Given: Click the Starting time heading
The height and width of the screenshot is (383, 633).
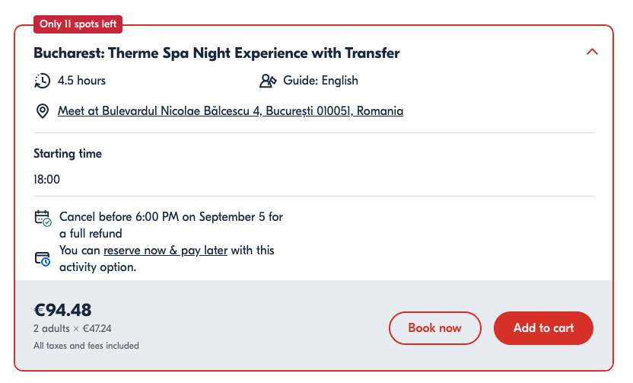Looking at the screenshot, I should (x=68, y=154).
